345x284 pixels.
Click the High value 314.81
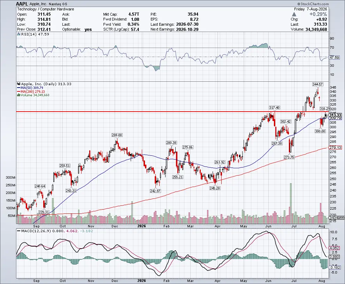click(x=44, y=19)
